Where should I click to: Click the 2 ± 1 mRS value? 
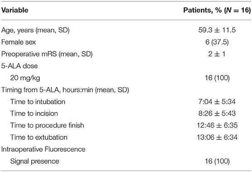[x=217, y=54]
